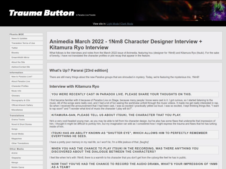
Task: Open About the Site page
Action: click(x=26, y=62)
